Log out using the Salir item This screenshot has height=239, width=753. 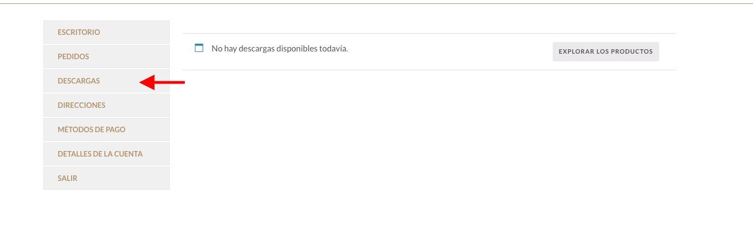[107, 178]
